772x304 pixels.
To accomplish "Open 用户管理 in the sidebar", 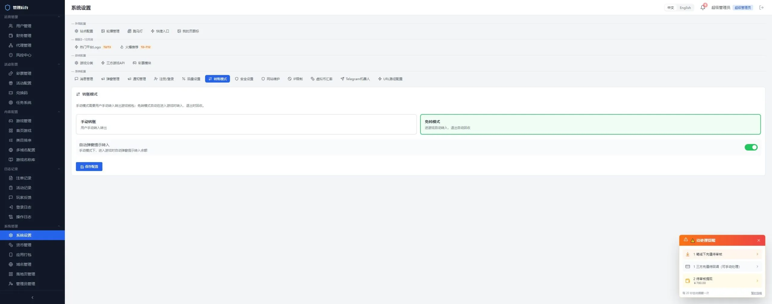I will (32, 26).
